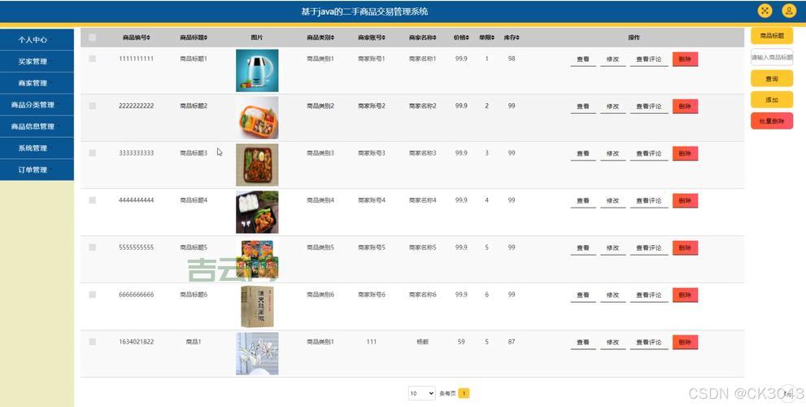This screenshot has height=407, width=806.
Task: Open the lunch box thumbnail of 商品标题2
Action: coord(257,118)
